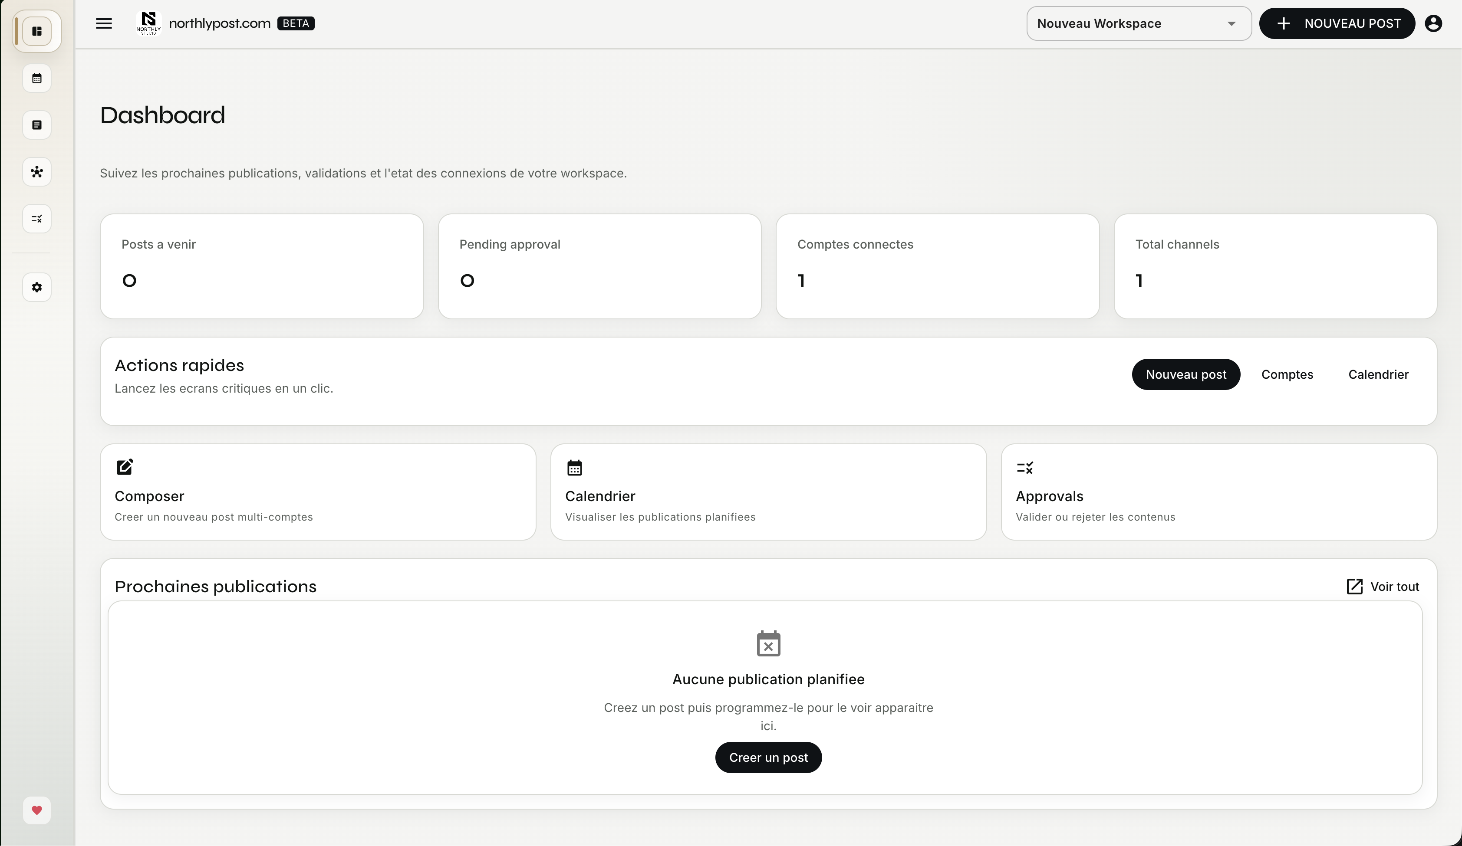The image size is (1462, 846).
Task: Expand the Nouveau Workspace dropdown
Action: pos(1126,24)
